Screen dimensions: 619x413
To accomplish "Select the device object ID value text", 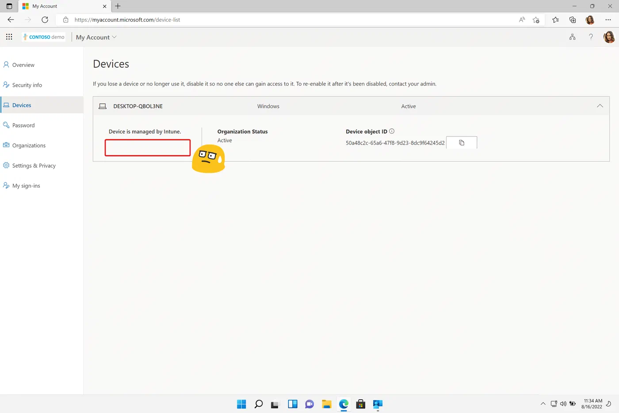I will coord(395,143).
